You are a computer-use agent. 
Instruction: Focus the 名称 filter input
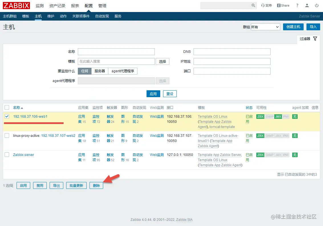[x=116, y=52]
